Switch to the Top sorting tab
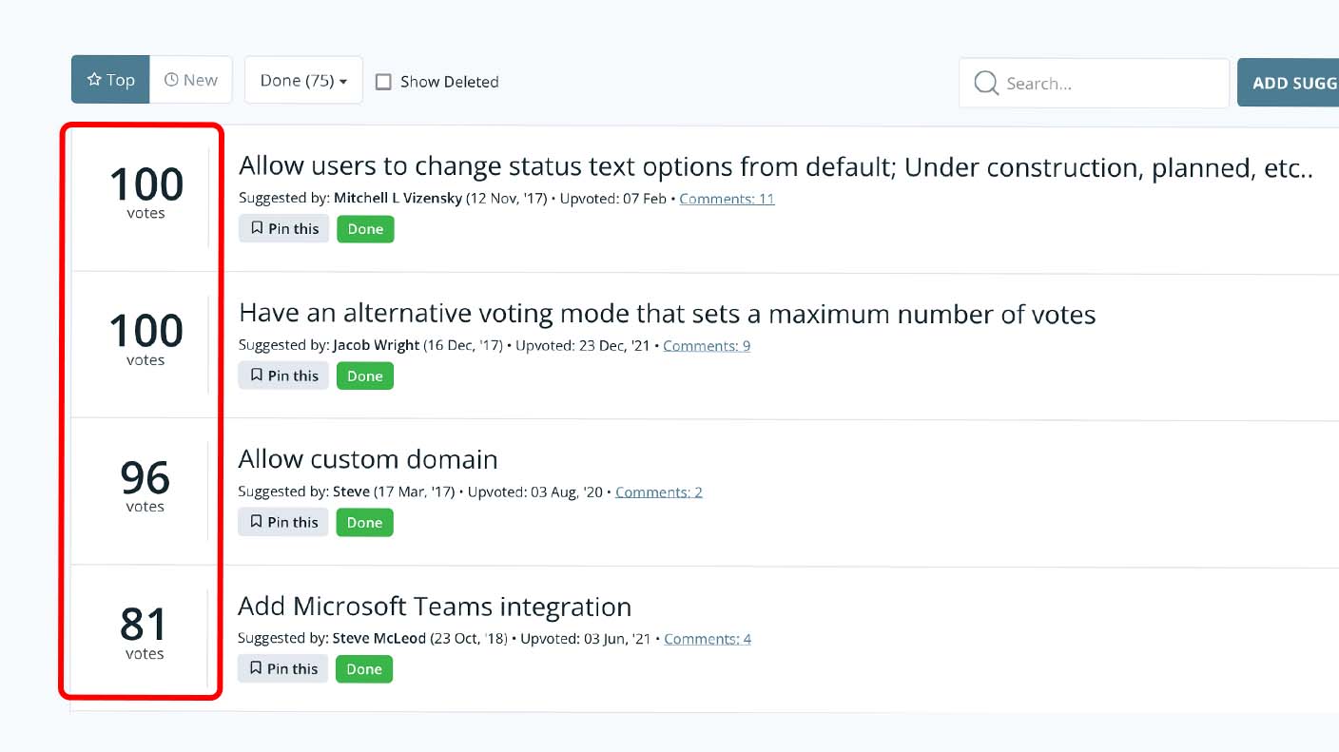1339x752 pixels. (x=110, y=80)
